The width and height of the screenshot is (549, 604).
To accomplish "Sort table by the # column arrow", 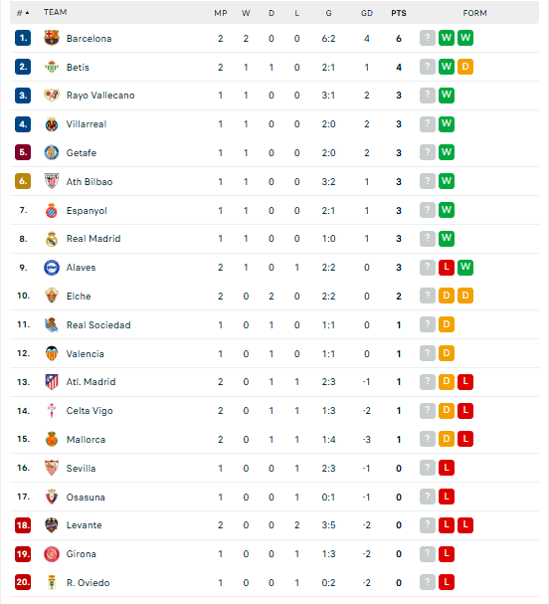I will click(23, 13).
